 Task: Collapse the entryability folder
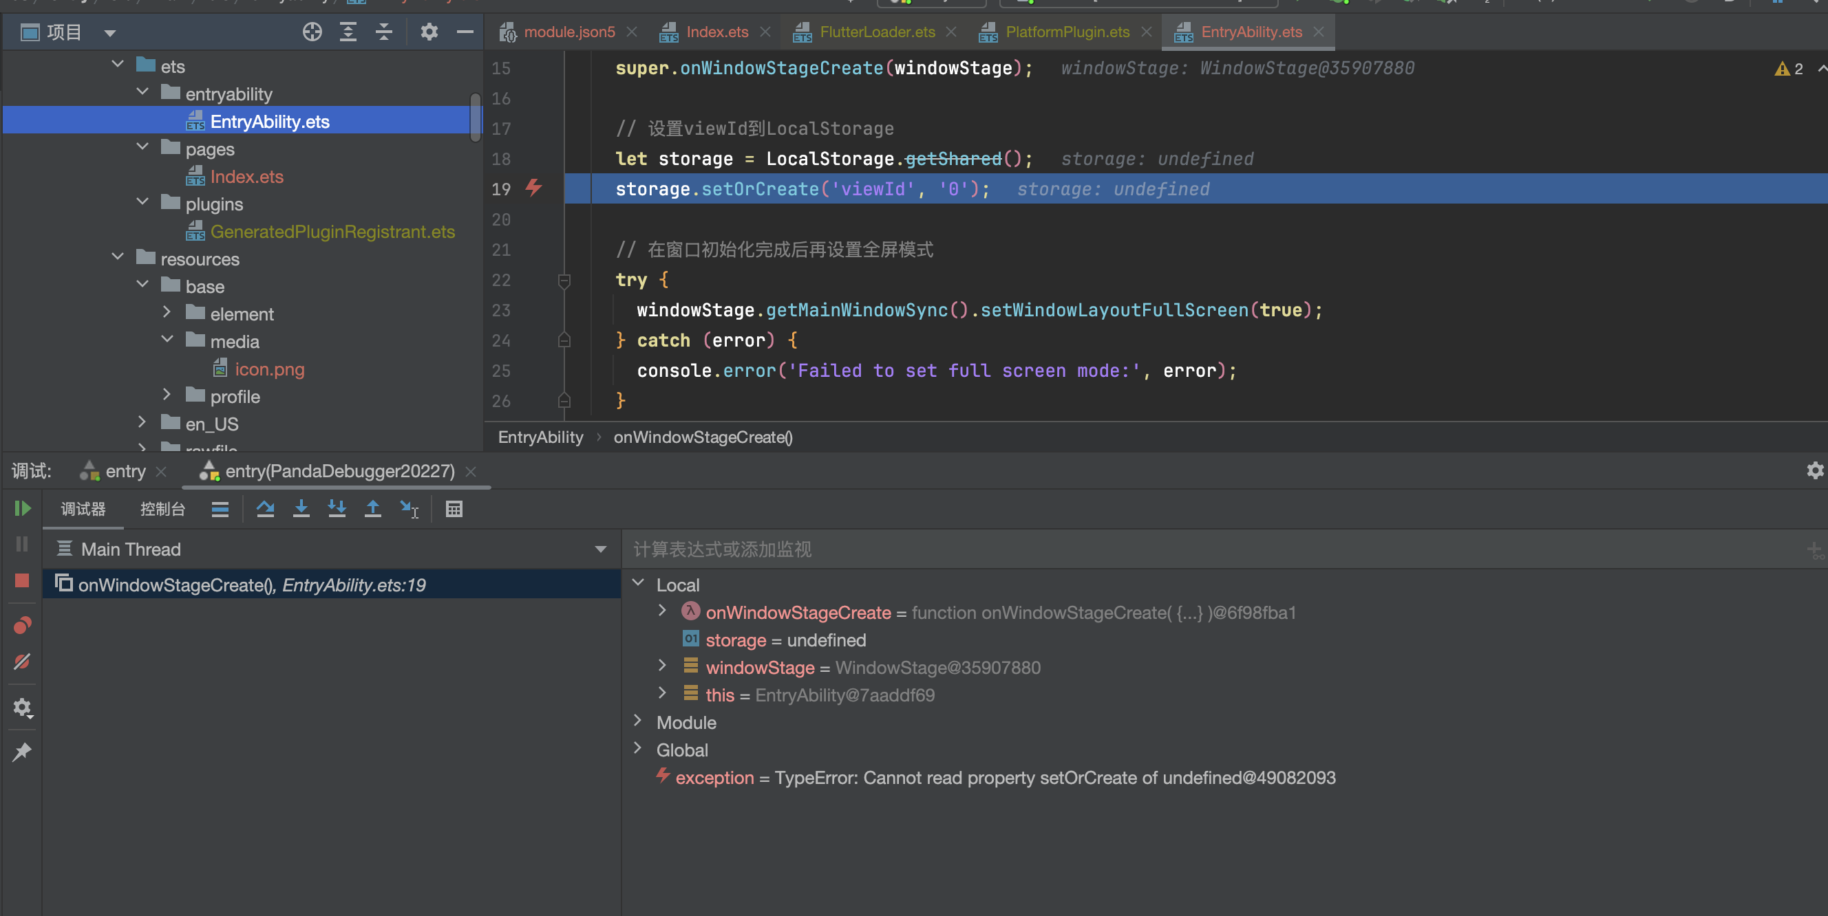click(x=142, y=92)
